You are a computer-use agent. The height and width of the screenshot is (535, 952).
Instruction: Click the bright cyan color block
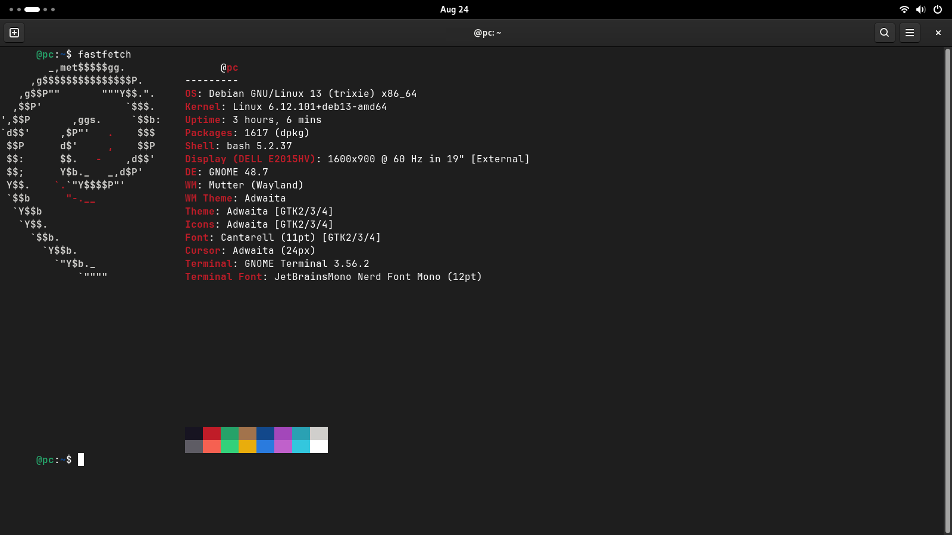(x=301, y=446)
